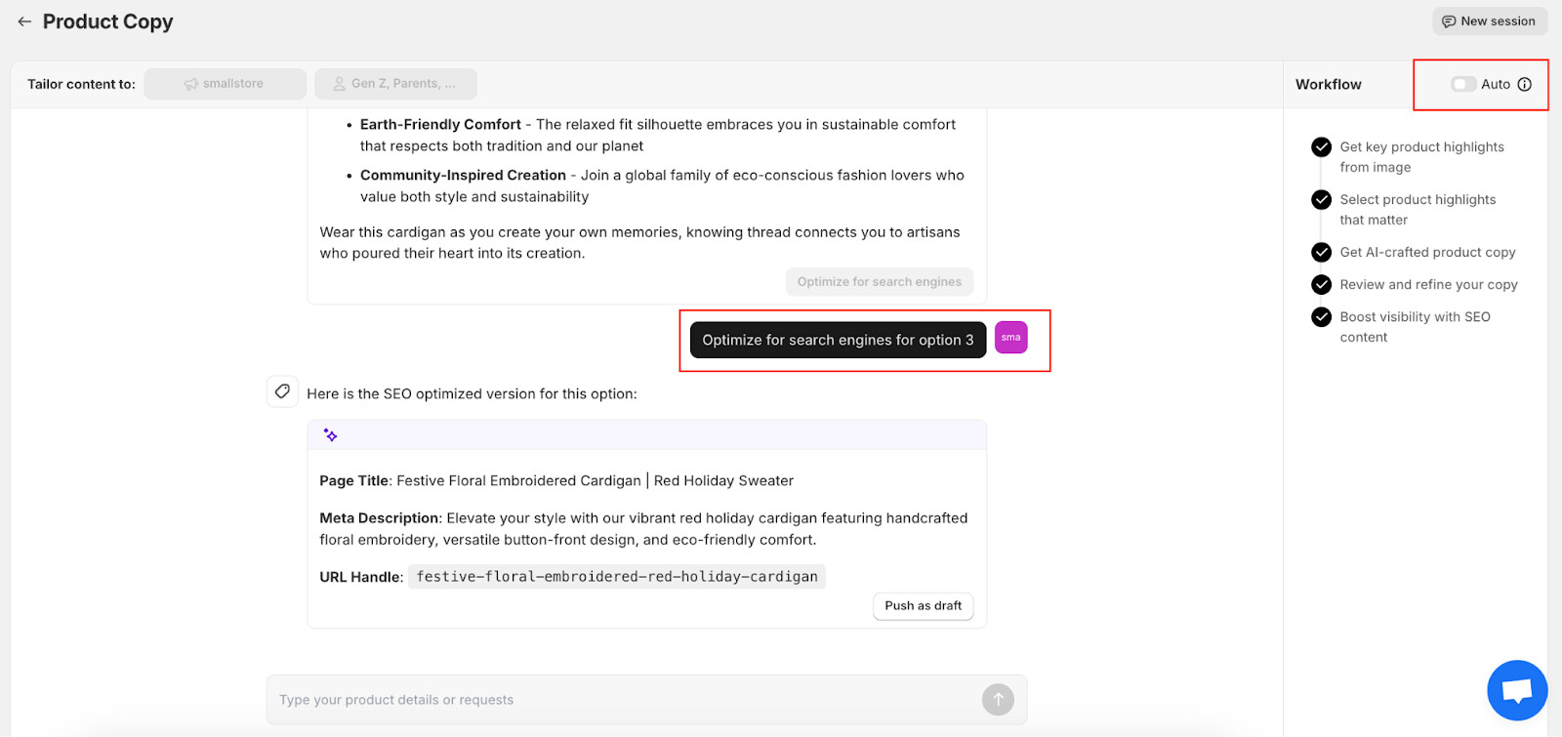Open the smallstore selector
The width and height of the screenshot is (1562, 737).
click(225, 84)
